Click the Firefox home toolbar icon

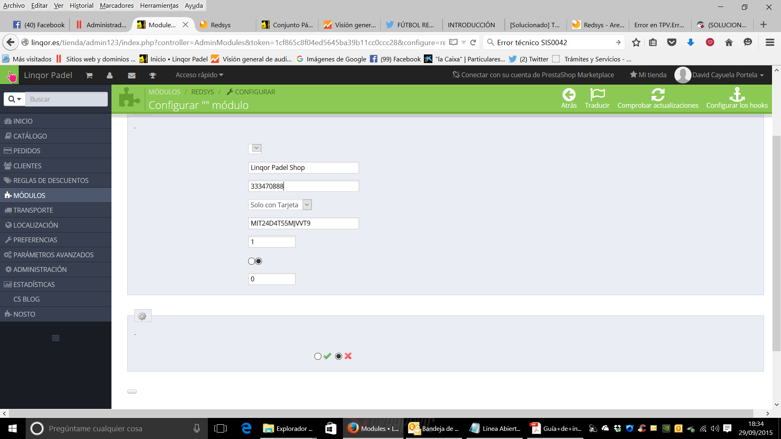tap(729, 42)
